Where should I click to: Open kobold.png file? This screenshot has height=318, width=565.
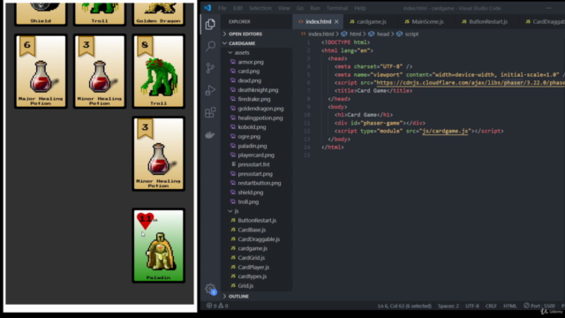pyautogui.click(x=252, y=127)
